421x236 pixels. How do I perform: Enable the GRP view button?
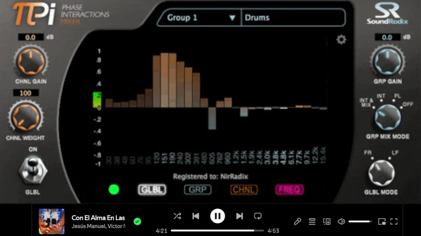pyautogui.click(x=198, y=189)
